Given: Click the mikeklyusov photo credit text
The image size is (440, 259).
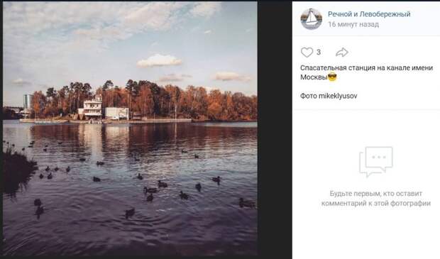Looking at the screenshot, I should click(338, 96).
